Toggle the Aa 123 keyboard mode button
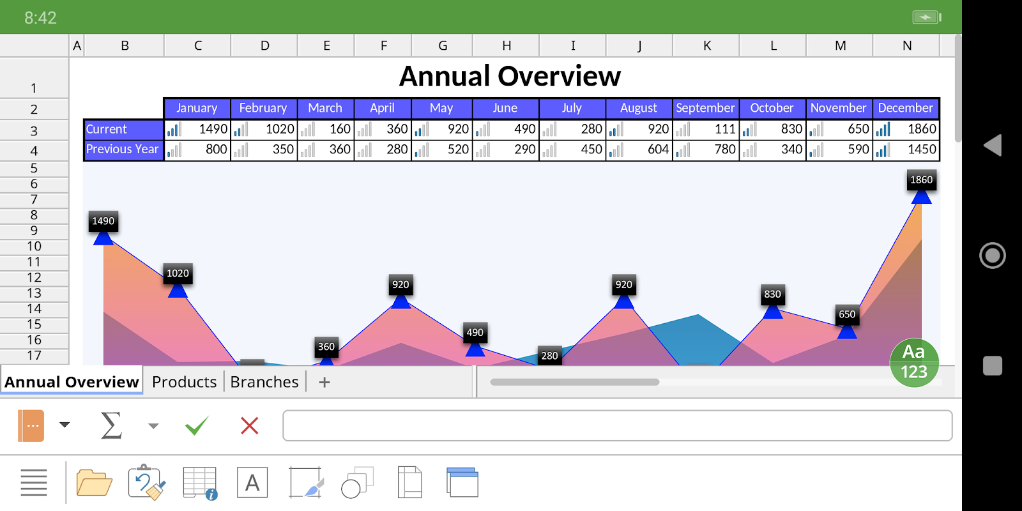Image resolution: width=1022 pixels, height=511 pixels. click(x=914, y=362)
